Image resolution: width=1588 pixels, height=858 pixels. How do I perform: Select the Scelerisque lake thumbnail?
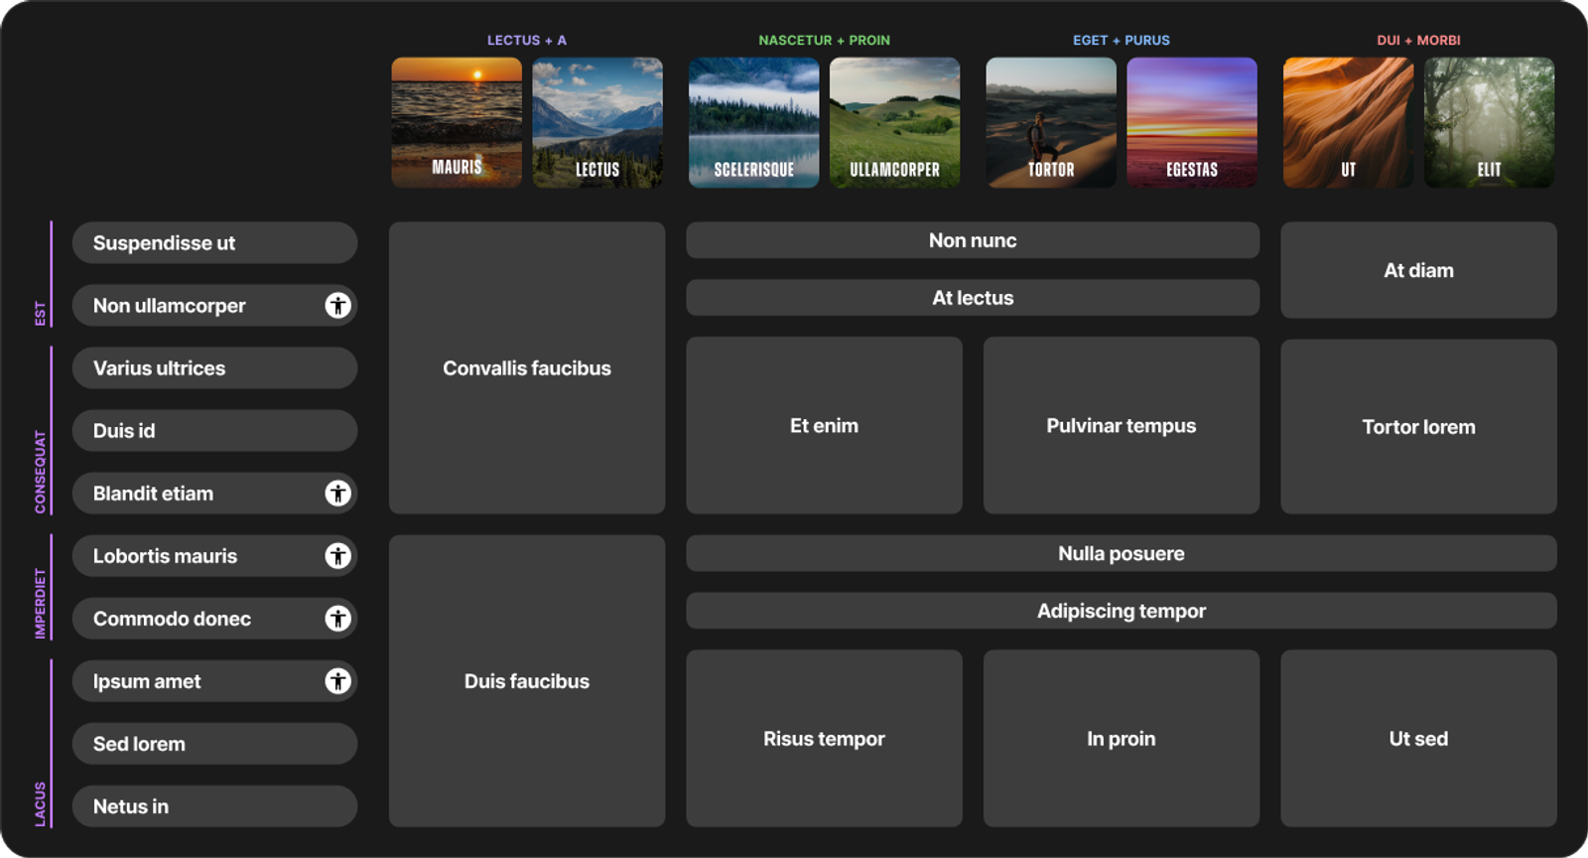click(x=754, y=122)
